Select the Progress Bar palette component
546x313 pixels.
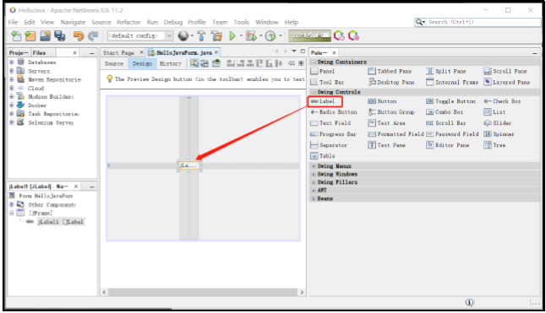click(x=333, y=134)
